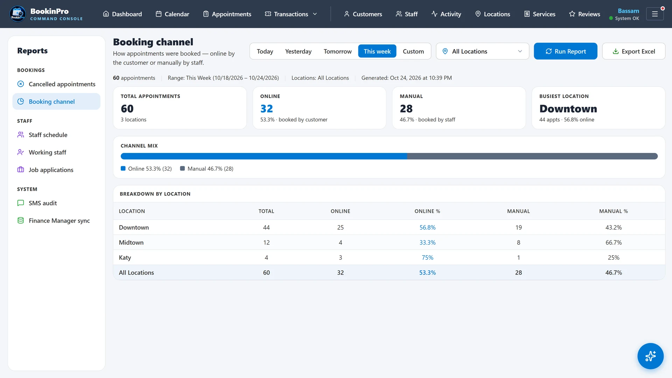Viewport: 672px width, 378px height.
Task: Click the 75% online value for Katy
Action: coord(427,258)
